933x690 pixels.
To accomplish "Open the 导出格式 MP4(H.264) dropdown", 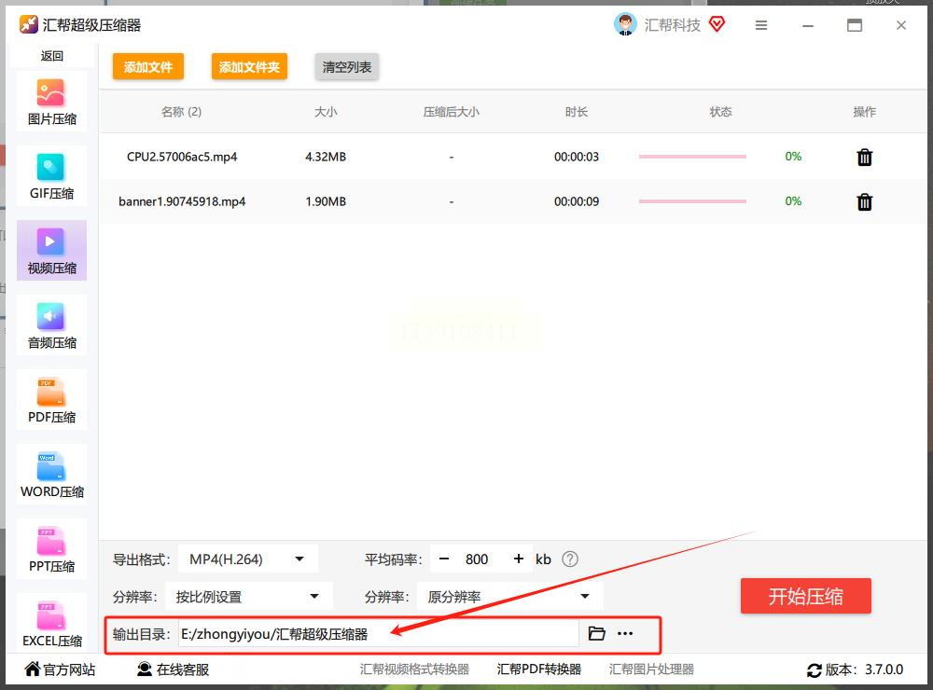I will [x=248, y=559].
